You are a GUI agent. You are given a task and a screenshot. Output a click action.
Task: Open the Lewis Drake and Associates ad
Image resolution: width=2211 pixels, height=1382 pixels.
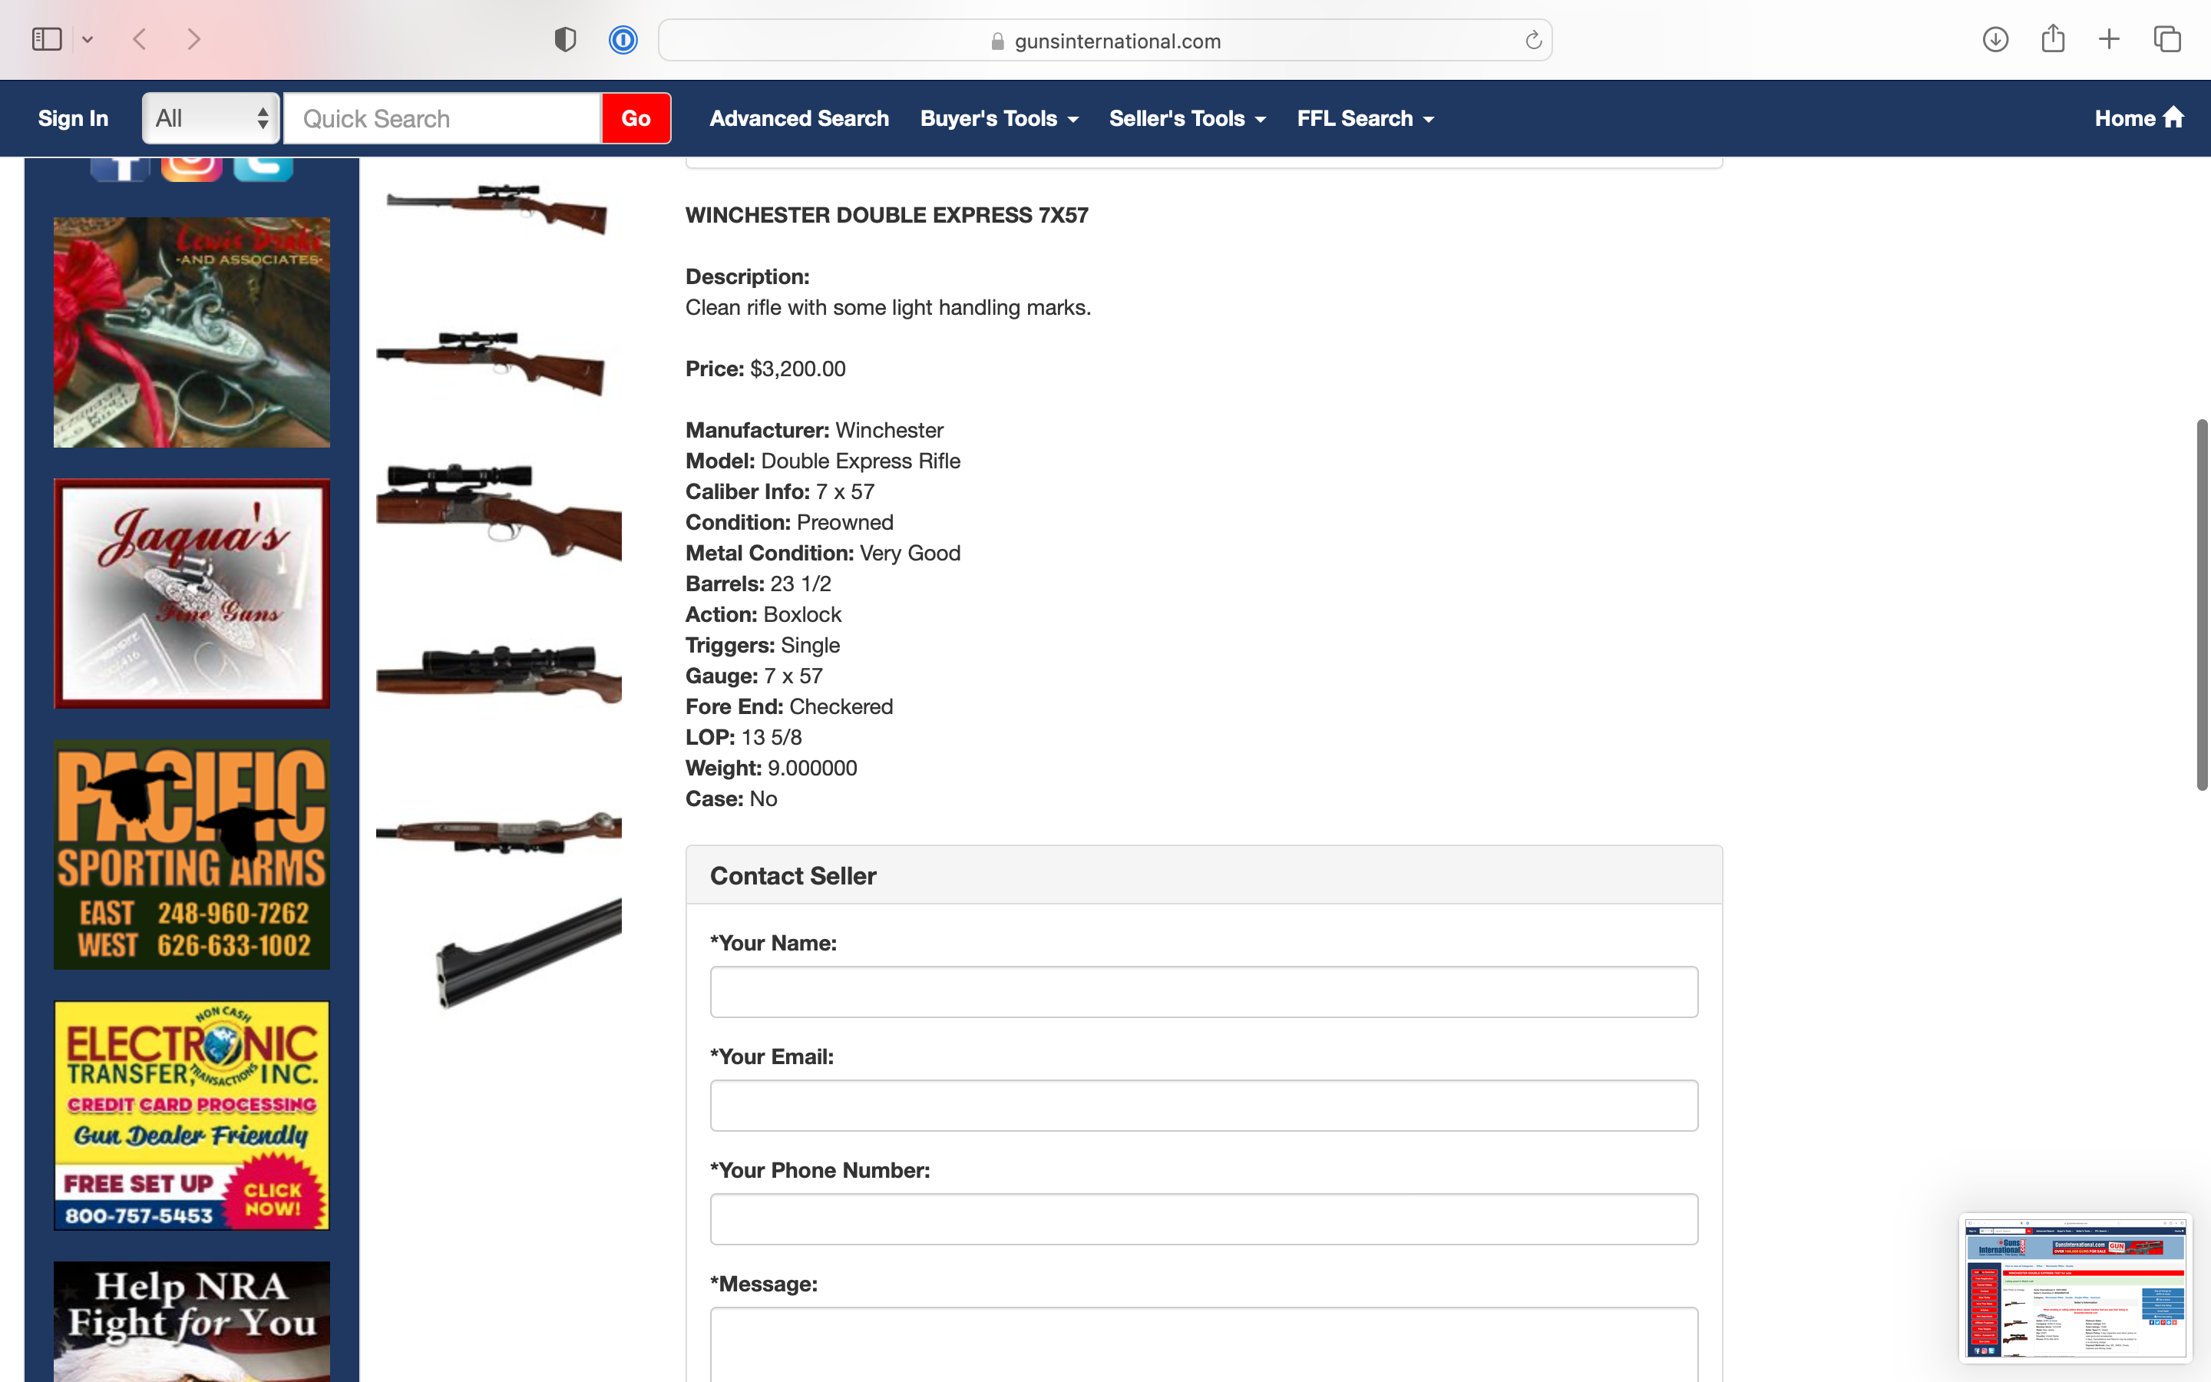point(192,332)
